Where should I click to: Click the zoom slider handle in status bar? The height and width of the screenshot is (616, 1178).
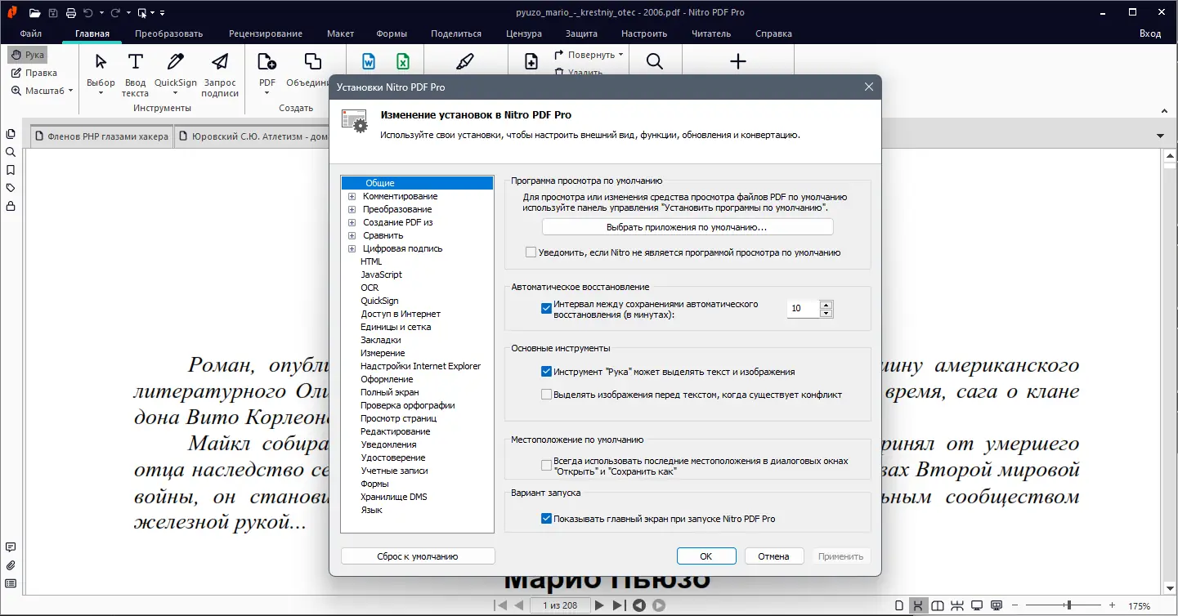[x=1069, y=605]
